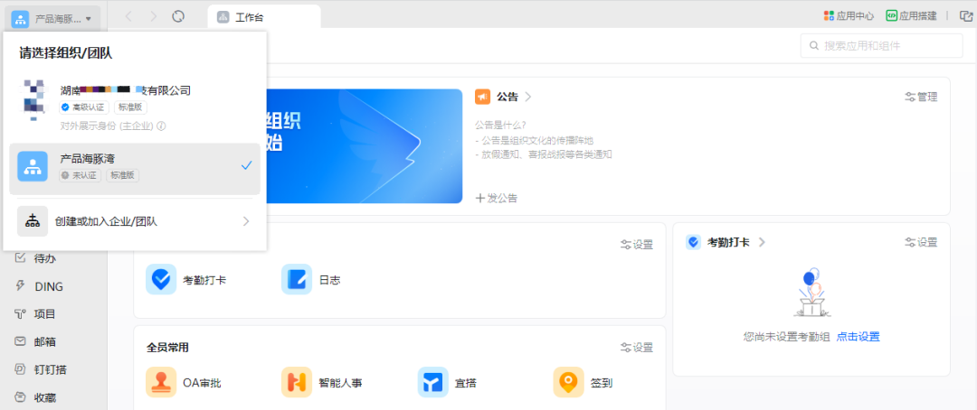Open 应用中心 in top right
The width and height of the screenshot is (977, 410).
tap(849, 16)
